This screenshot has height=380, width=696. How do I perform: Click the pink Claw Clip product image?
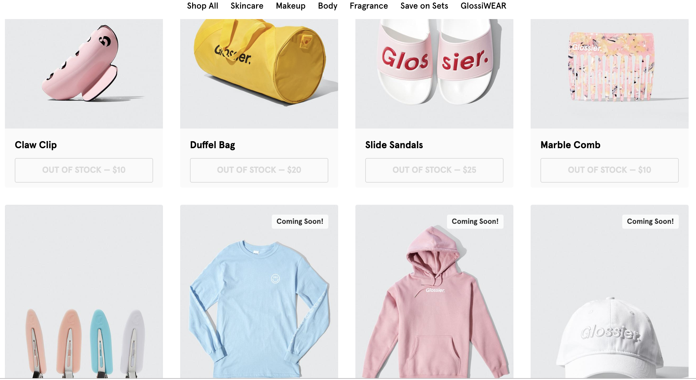point(84,74)
